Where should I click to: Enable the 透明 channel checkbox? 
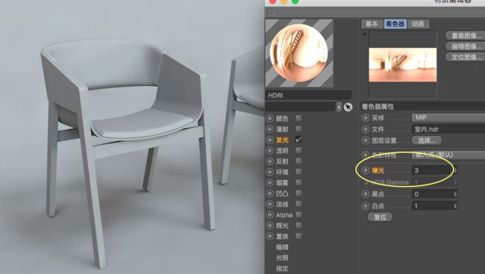click(298, 151)
